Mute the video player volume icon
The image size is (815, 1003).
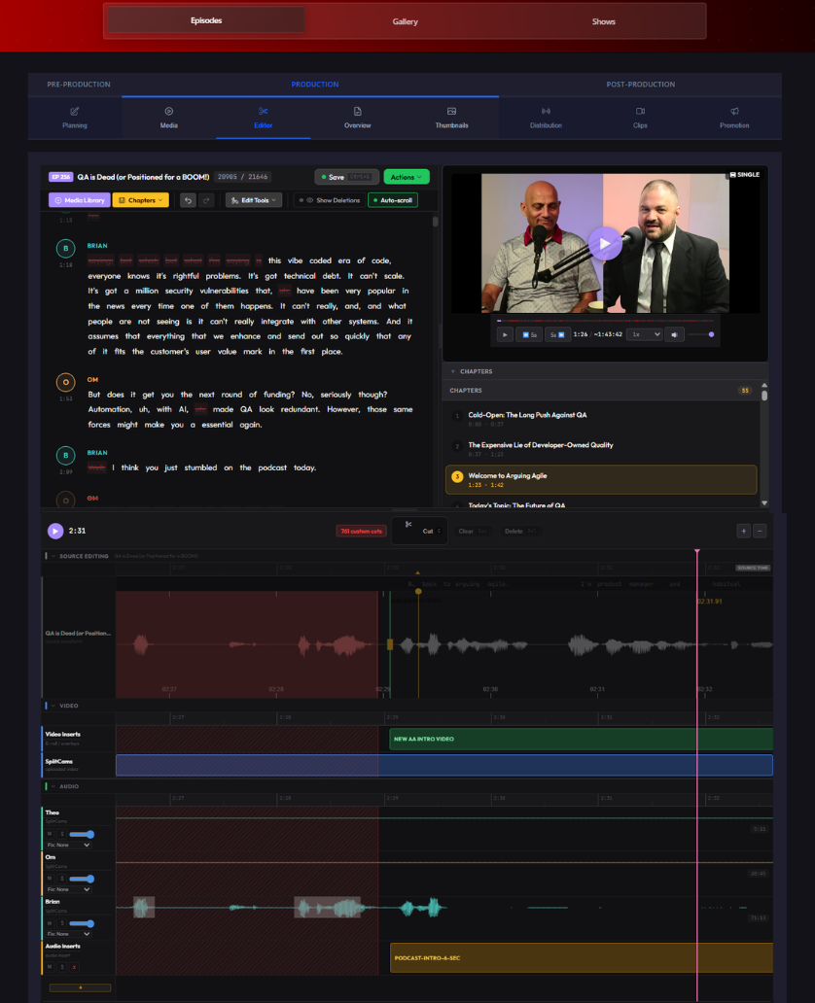tap(674, 334)
